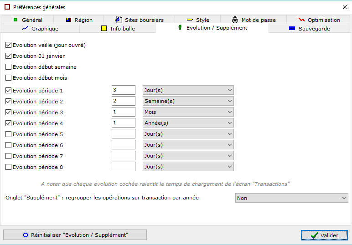The height and width of the screenshot is (245, 352).
Task: Switch to the Sauvegarde tab
Action: (310, 29)
